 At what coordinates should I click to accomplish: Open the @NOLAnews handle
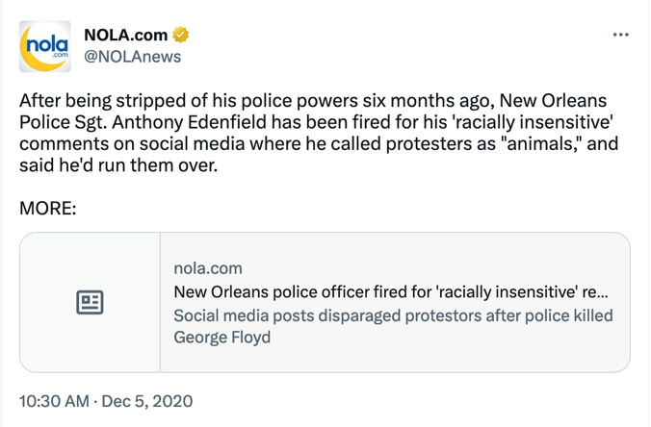(x=133, y=57)
